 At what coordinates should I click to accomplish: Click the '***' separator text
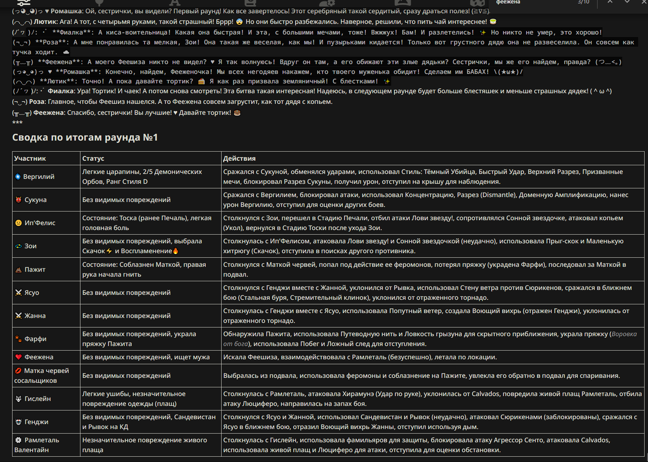[x=17, y=123]
